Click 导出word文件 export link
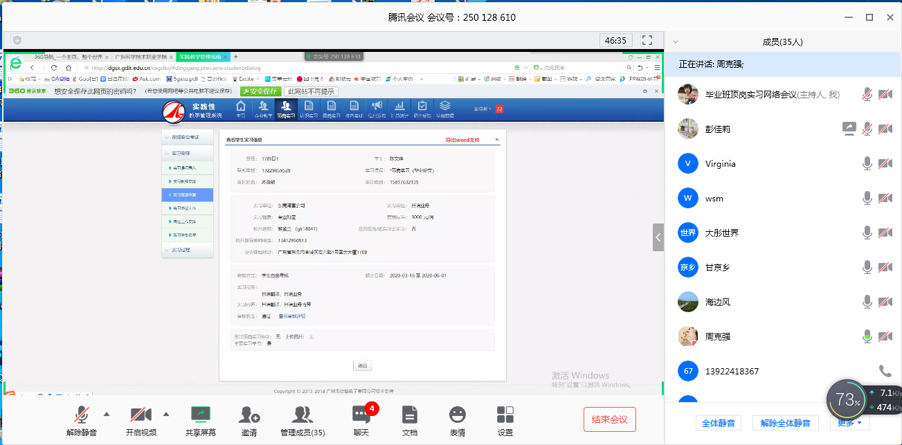The image size is (902, 445). [462, 140]
